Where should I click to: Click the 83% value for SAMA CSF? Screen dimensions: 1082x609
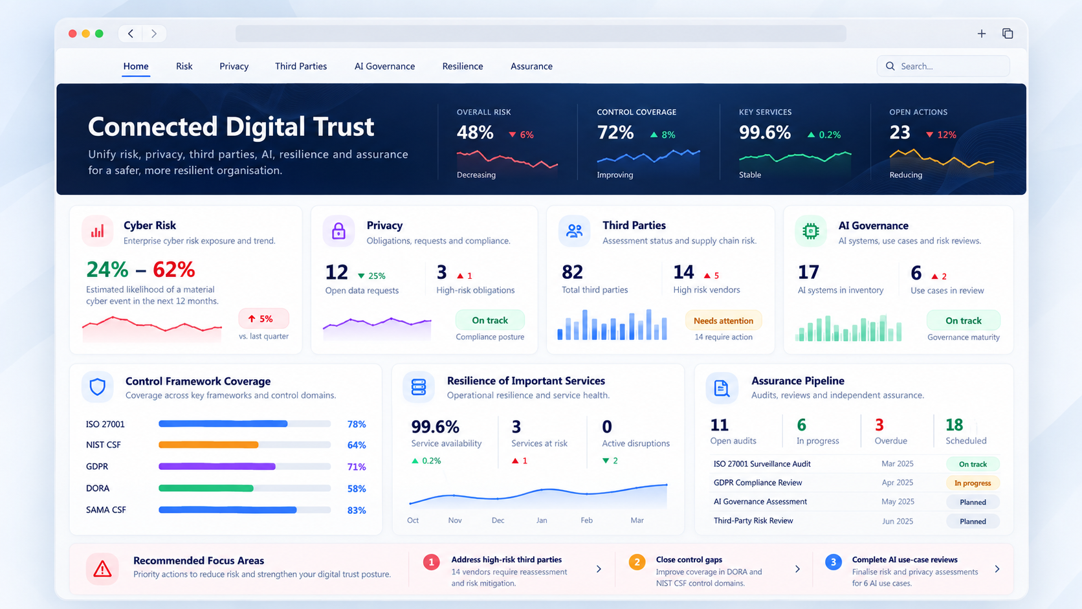pos(357,510)
